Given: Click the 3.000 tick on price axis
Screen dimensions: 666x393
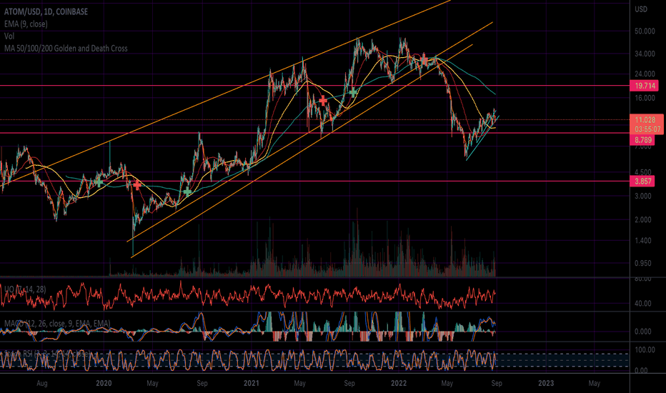Looking at the screenshot, I should [642, 196].
